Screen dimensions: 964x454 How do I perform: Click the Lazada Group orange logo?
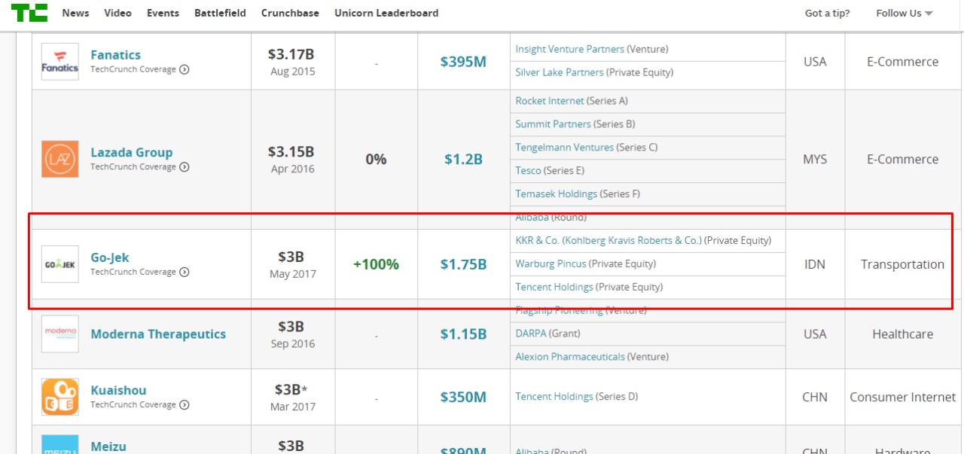pos(59,159)
